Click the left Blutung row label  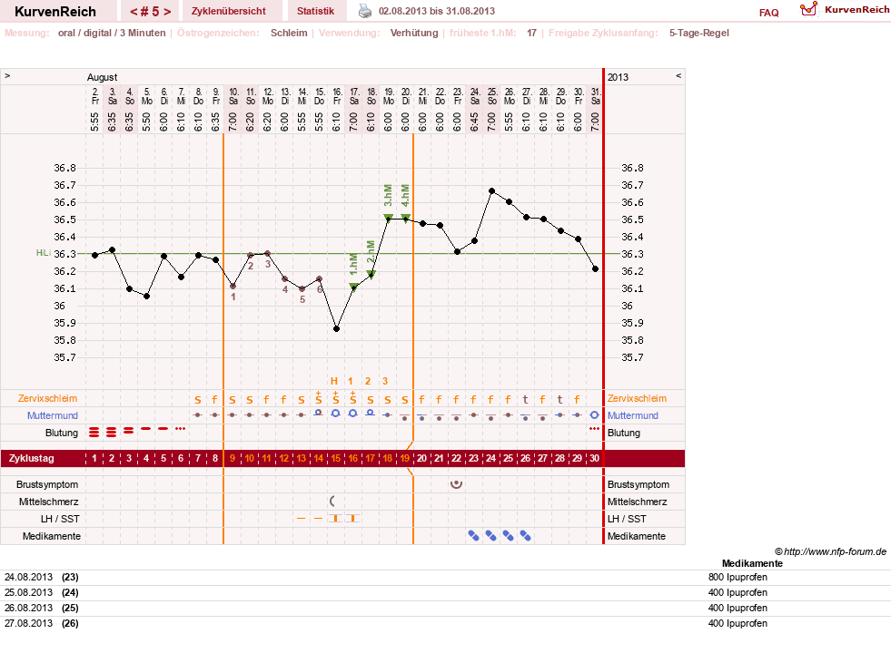point(62,433)
